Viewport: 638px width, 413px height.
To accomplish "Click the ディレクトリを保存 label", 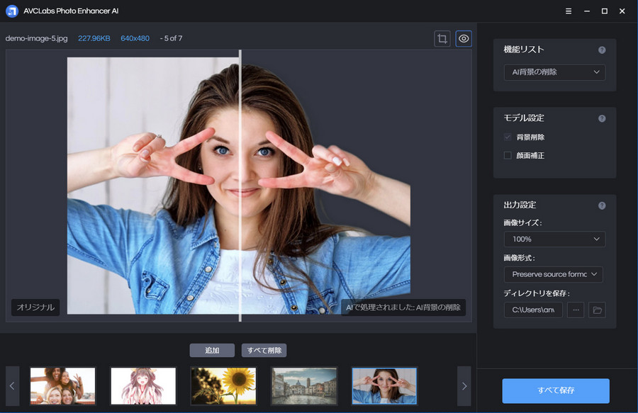I will click(x=537, y=293).
